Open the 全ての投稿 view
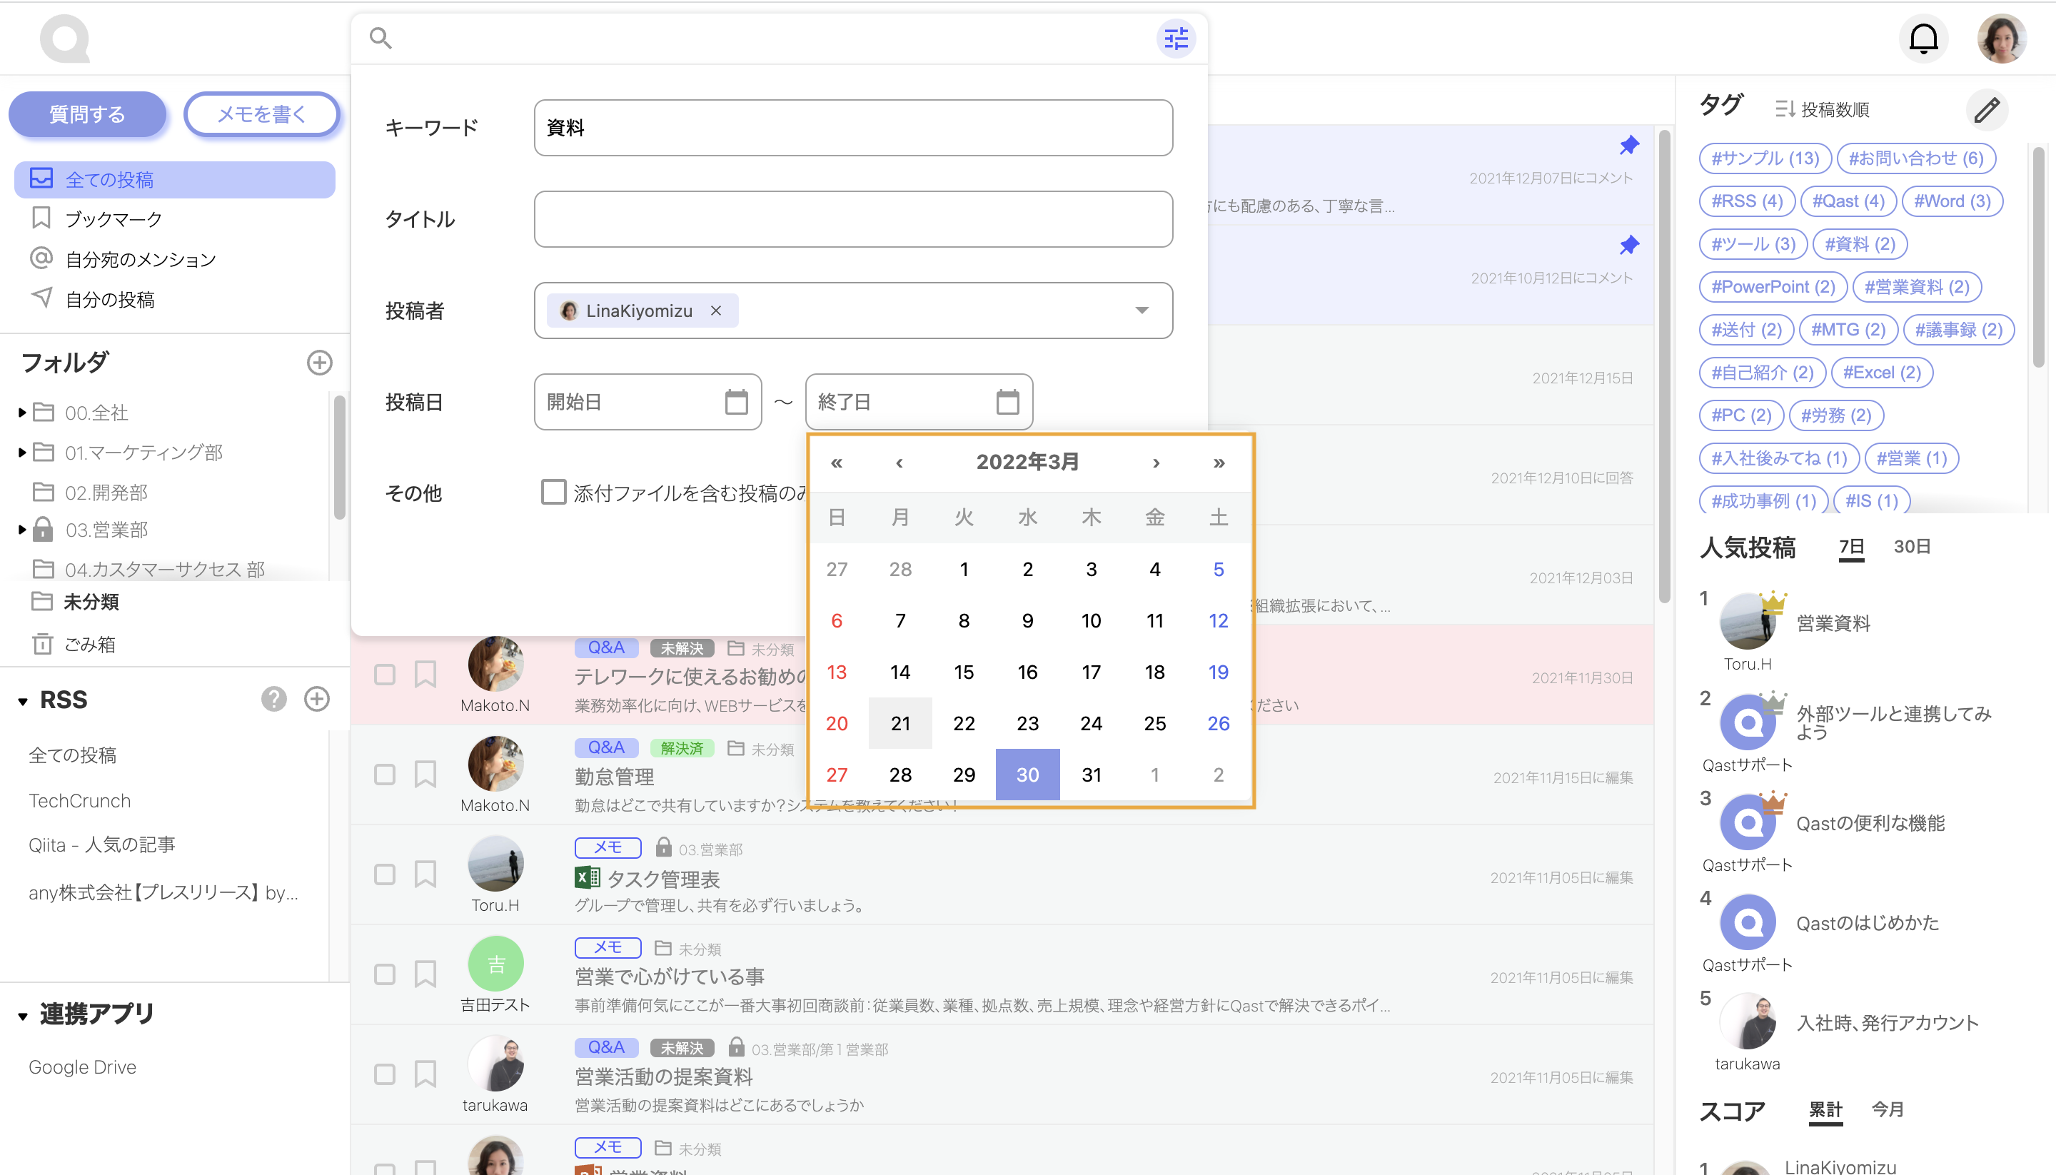 [x=175, y=179]
